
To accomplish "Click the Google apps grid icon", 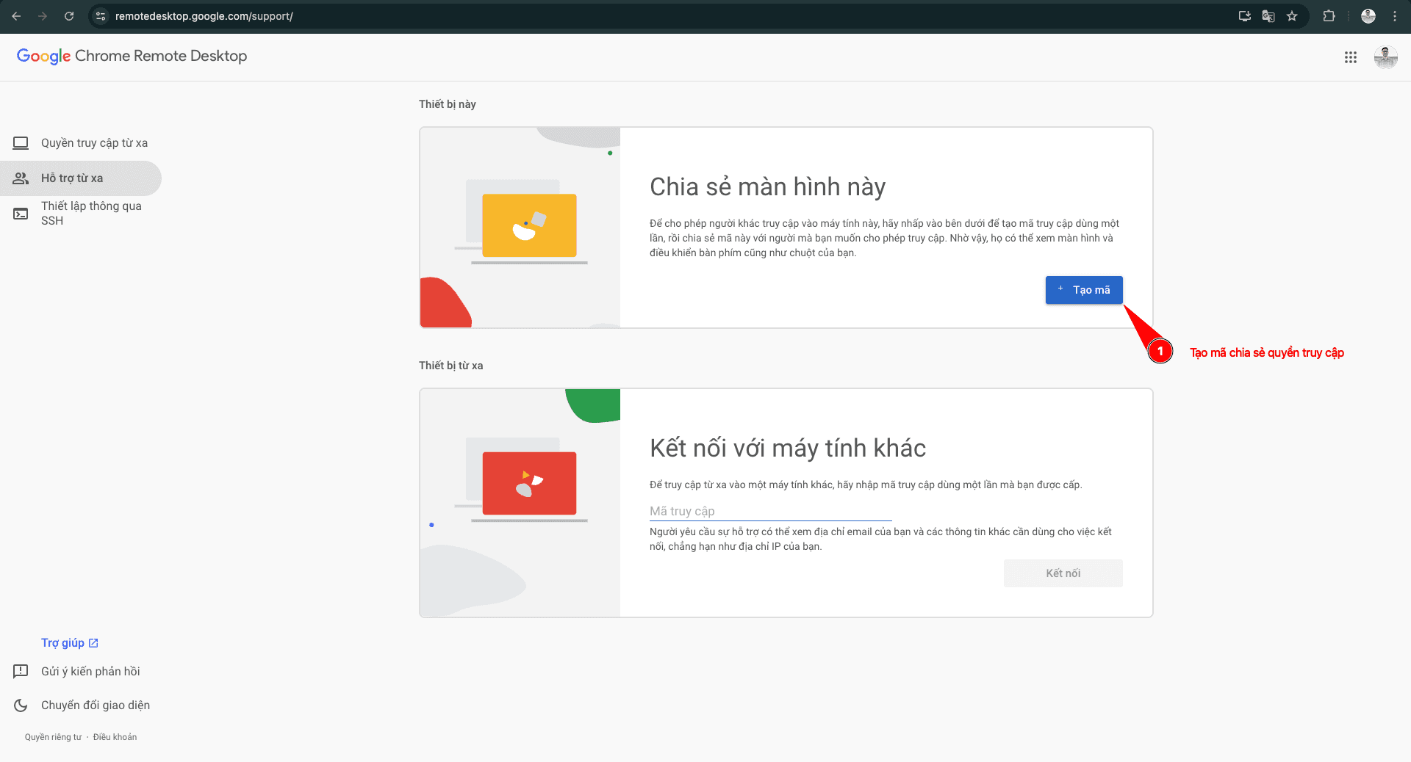I will [1350, 57].
